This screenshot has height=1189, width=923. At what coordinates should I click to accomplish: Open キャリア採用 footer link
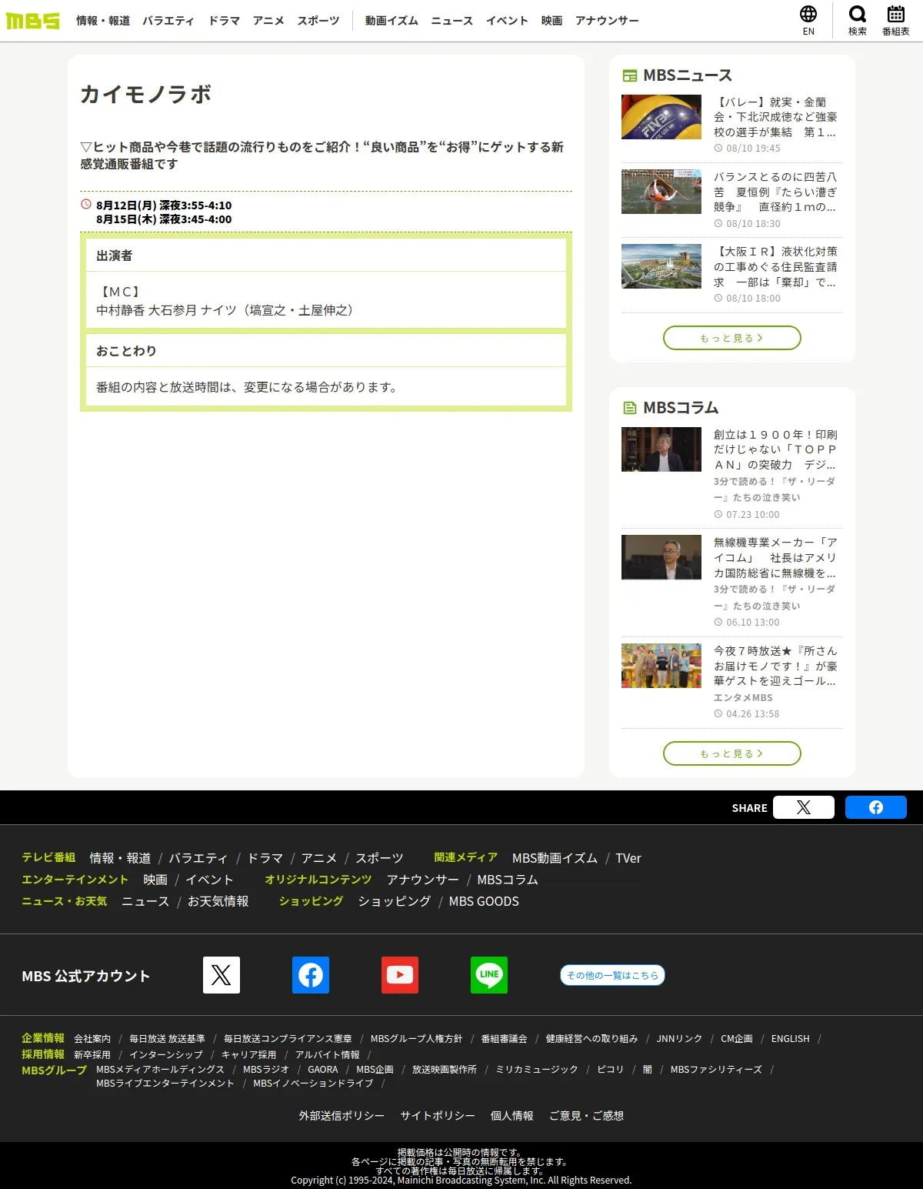[x=249, y=1055]
